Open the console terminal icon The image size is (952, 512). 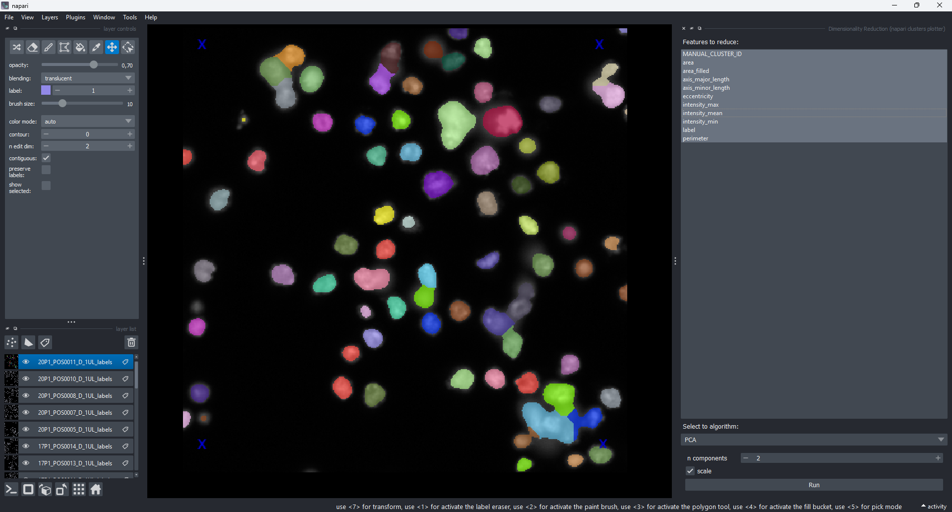[x=11, y=490]
